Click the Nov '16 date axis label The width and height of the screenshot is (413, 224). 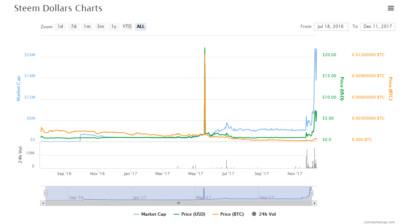coord(98,174)
